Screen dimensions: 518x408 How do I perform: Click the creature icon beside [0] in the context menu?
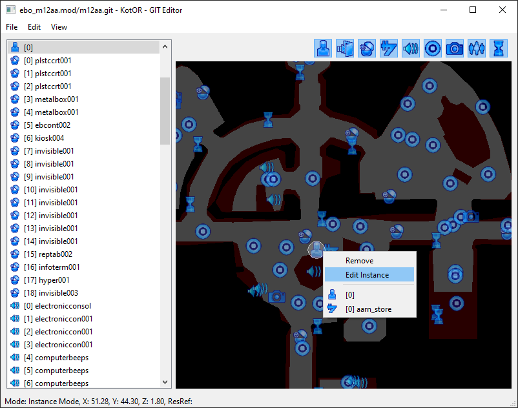331,296
